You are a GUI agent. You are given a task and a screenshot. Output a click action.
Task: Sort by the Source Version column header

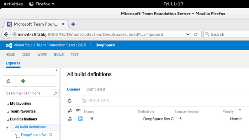187,112
